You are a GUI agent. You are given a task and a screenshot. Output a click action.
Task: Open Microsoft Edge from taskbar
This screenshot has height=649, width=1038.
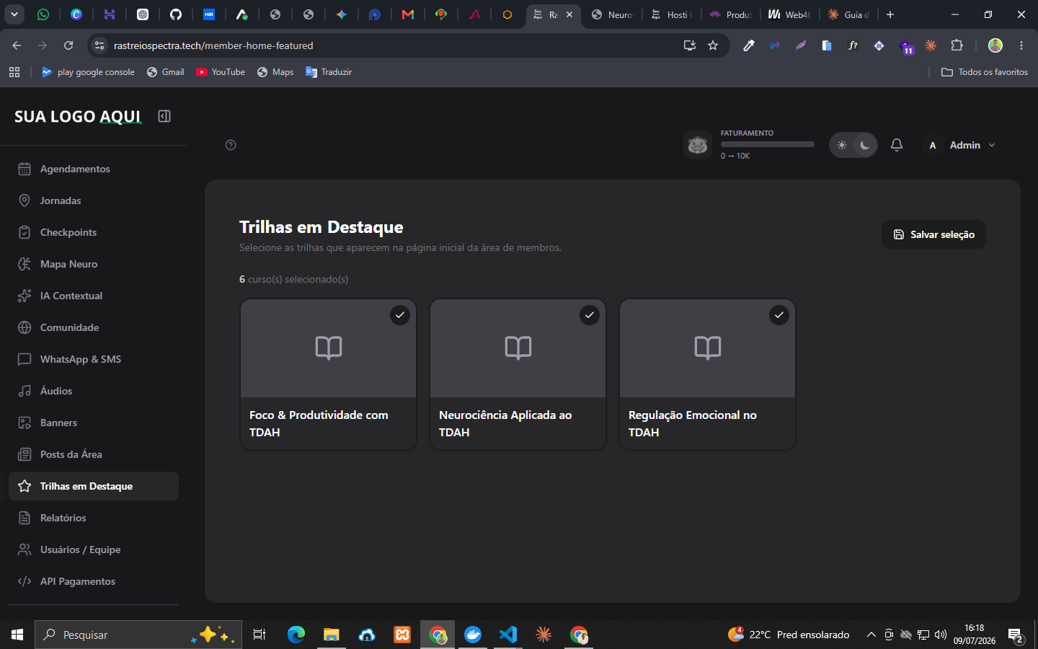pos(296,635)
